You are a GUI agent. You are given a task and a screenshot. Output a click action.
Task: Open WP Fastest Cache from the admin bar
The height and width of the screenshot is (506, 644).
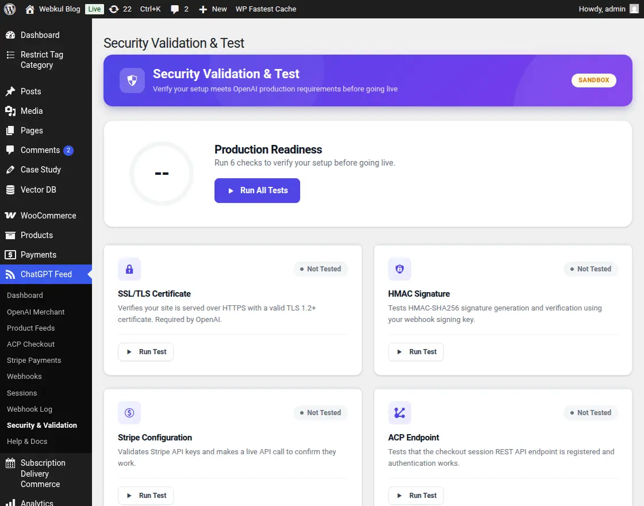[x=266, y=9]
